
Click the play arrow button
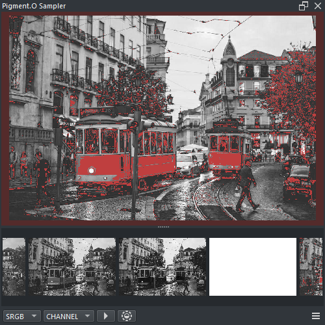click(106, 316)
